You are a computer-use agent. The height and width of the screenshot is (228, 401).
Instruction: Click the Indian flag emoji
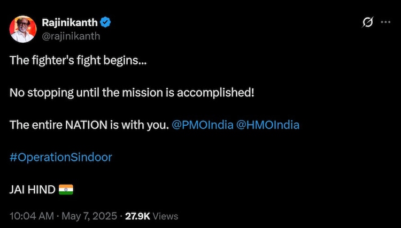tap(66, 189)
